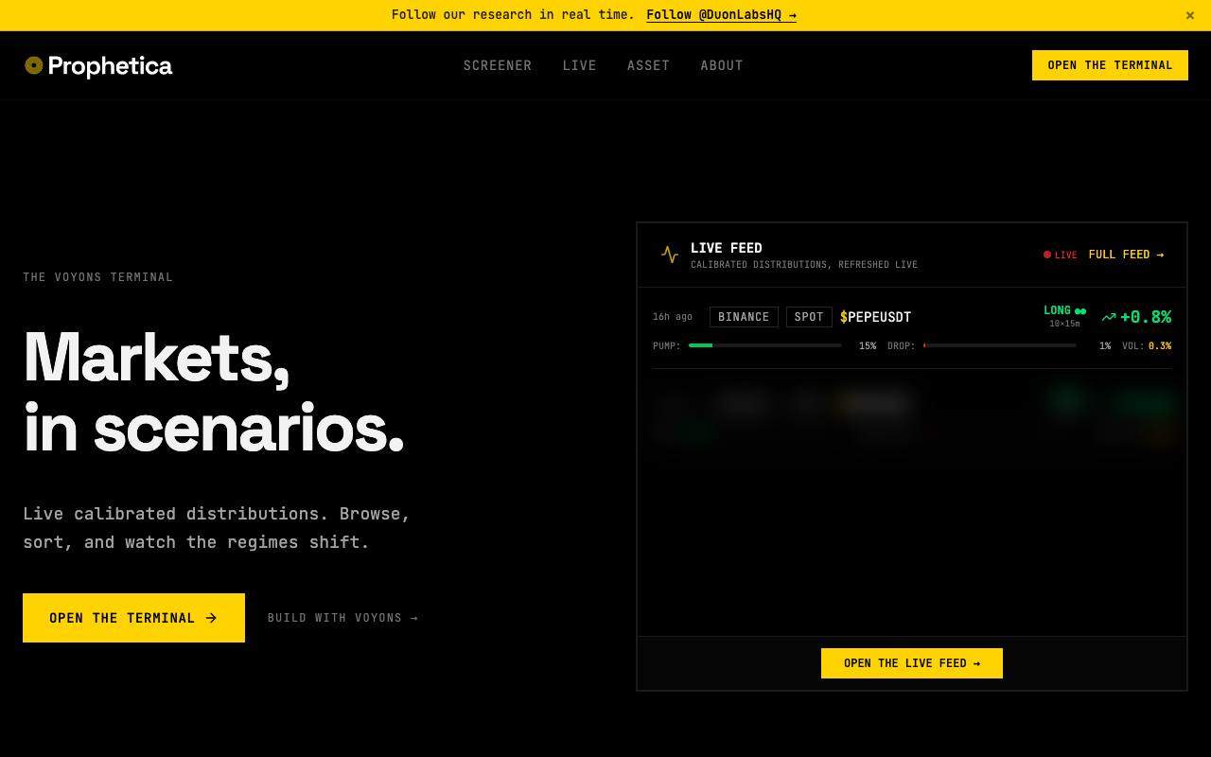1211x757 pixels.
Task: Click the hero Open The Terminal button
Action: [133, 618]
